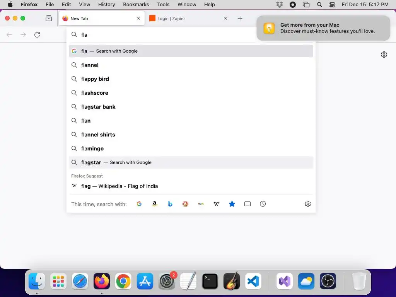Pick the 'flappy bird' suggestion

coord(191,79)
